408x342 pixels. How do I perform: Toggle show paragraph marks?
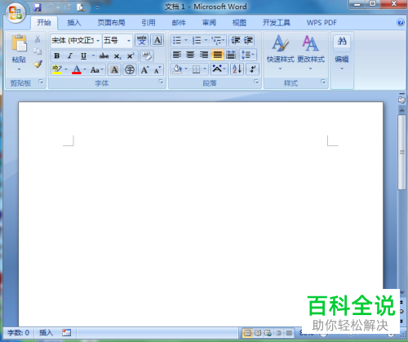click(x=252, y=69)
